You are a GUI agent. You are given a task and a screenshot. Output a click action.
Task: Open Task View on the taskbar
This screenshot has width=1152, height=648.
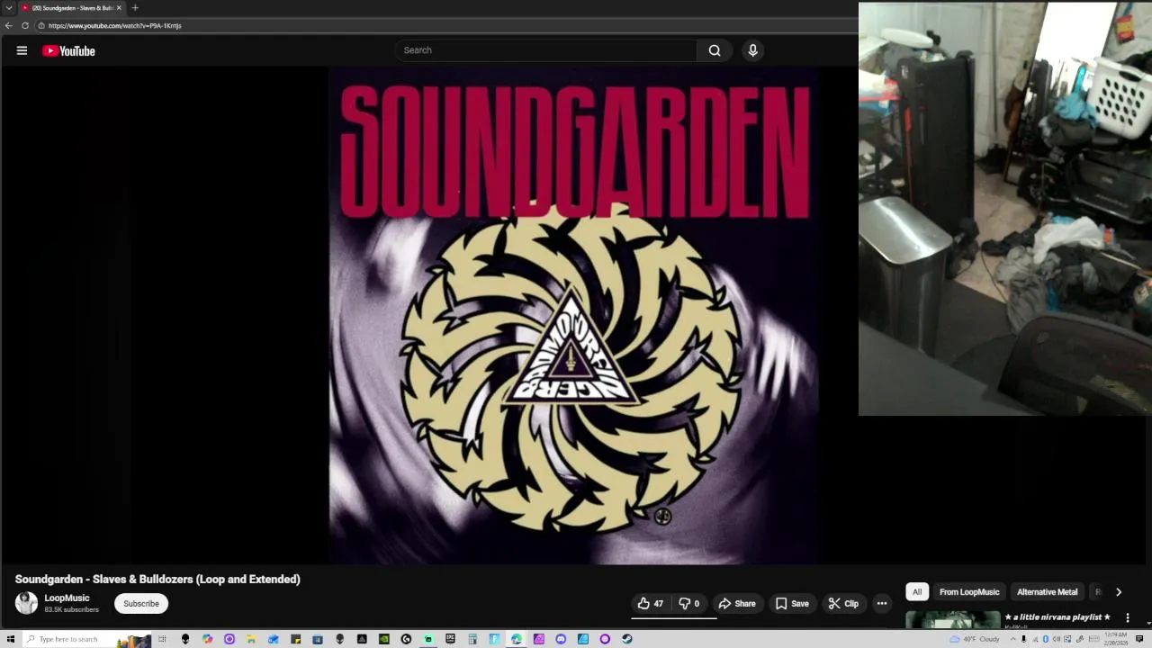click(x=162, y=639)
